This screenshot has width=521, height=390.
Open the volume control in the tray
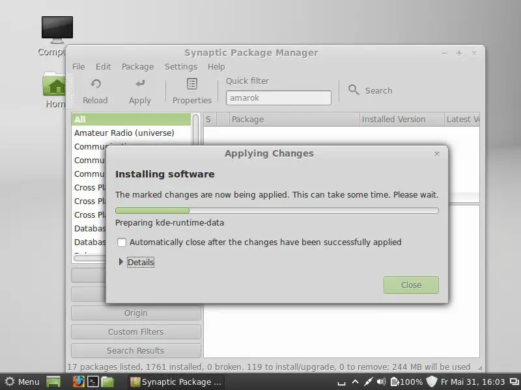point(381,382)
